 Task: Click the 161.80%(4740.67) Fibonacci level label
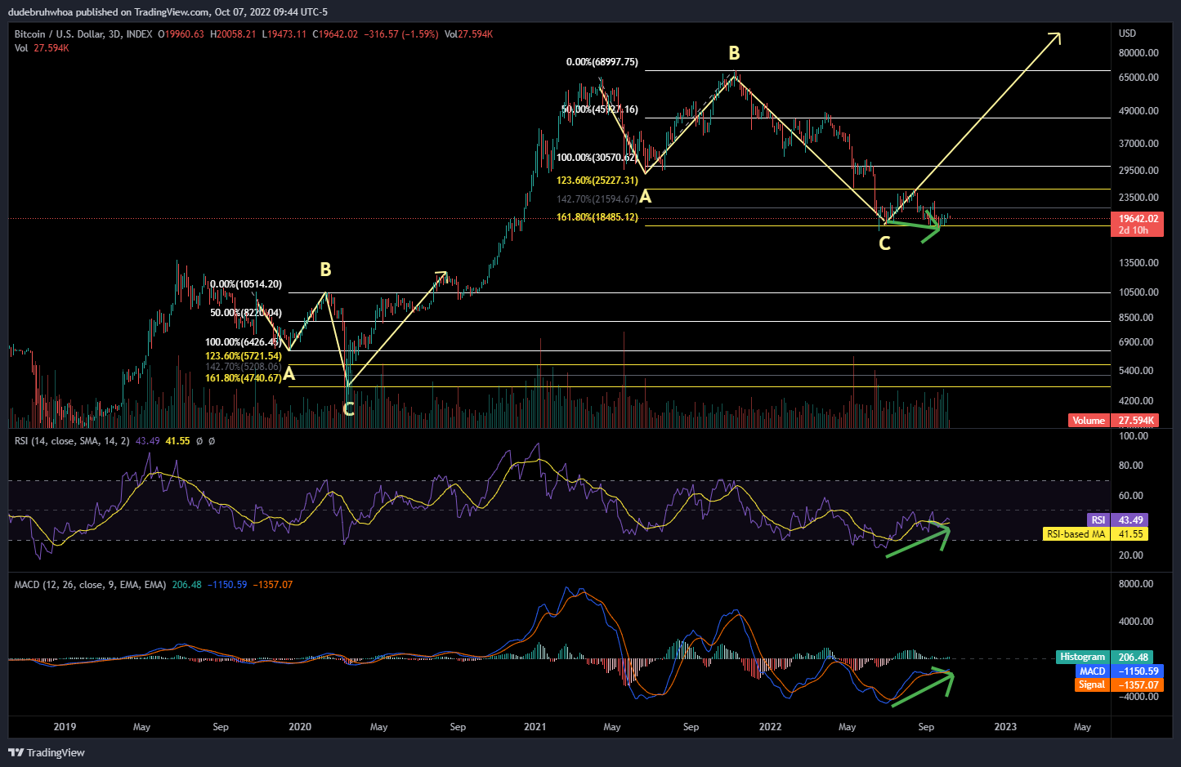click(244, 377)
